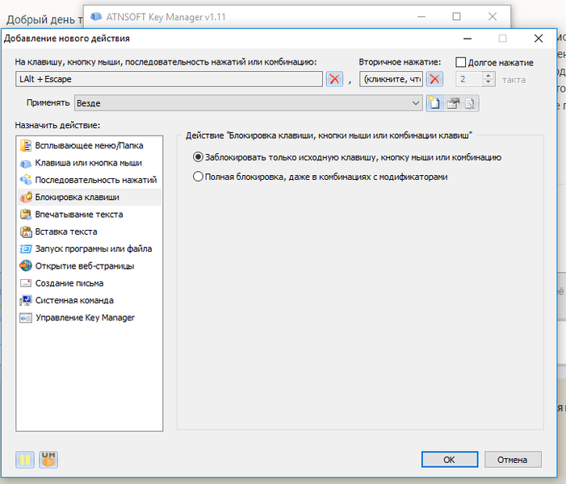Close the Добавление нового действия dialog
The image size is (566, 484).
[x=539, y=39]
